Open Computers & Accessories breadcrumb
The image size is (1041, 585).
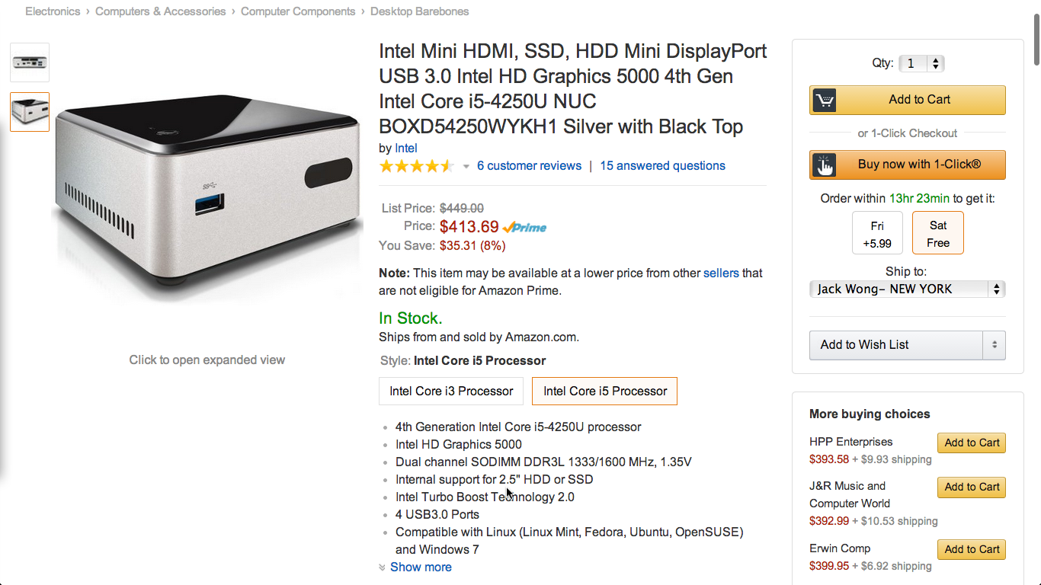tap(160, 11)
